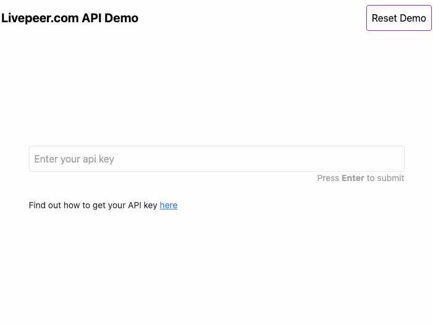Click the Livepeer.com API Demo heading
The width and height of the screenshot is (433, 325).
(x=70, y=18)
